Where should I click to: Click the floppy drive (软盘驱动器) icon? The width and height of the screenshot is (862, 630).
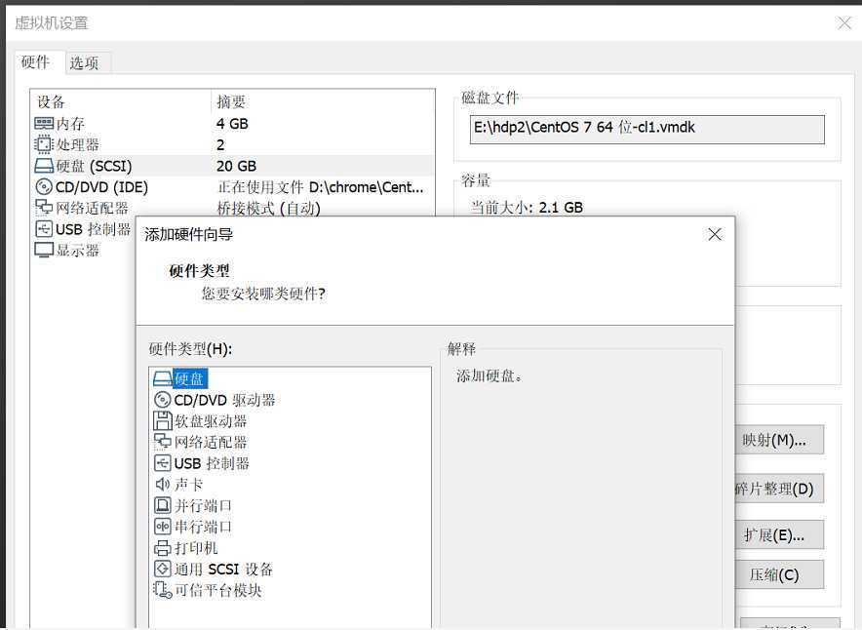click(163, 420)
